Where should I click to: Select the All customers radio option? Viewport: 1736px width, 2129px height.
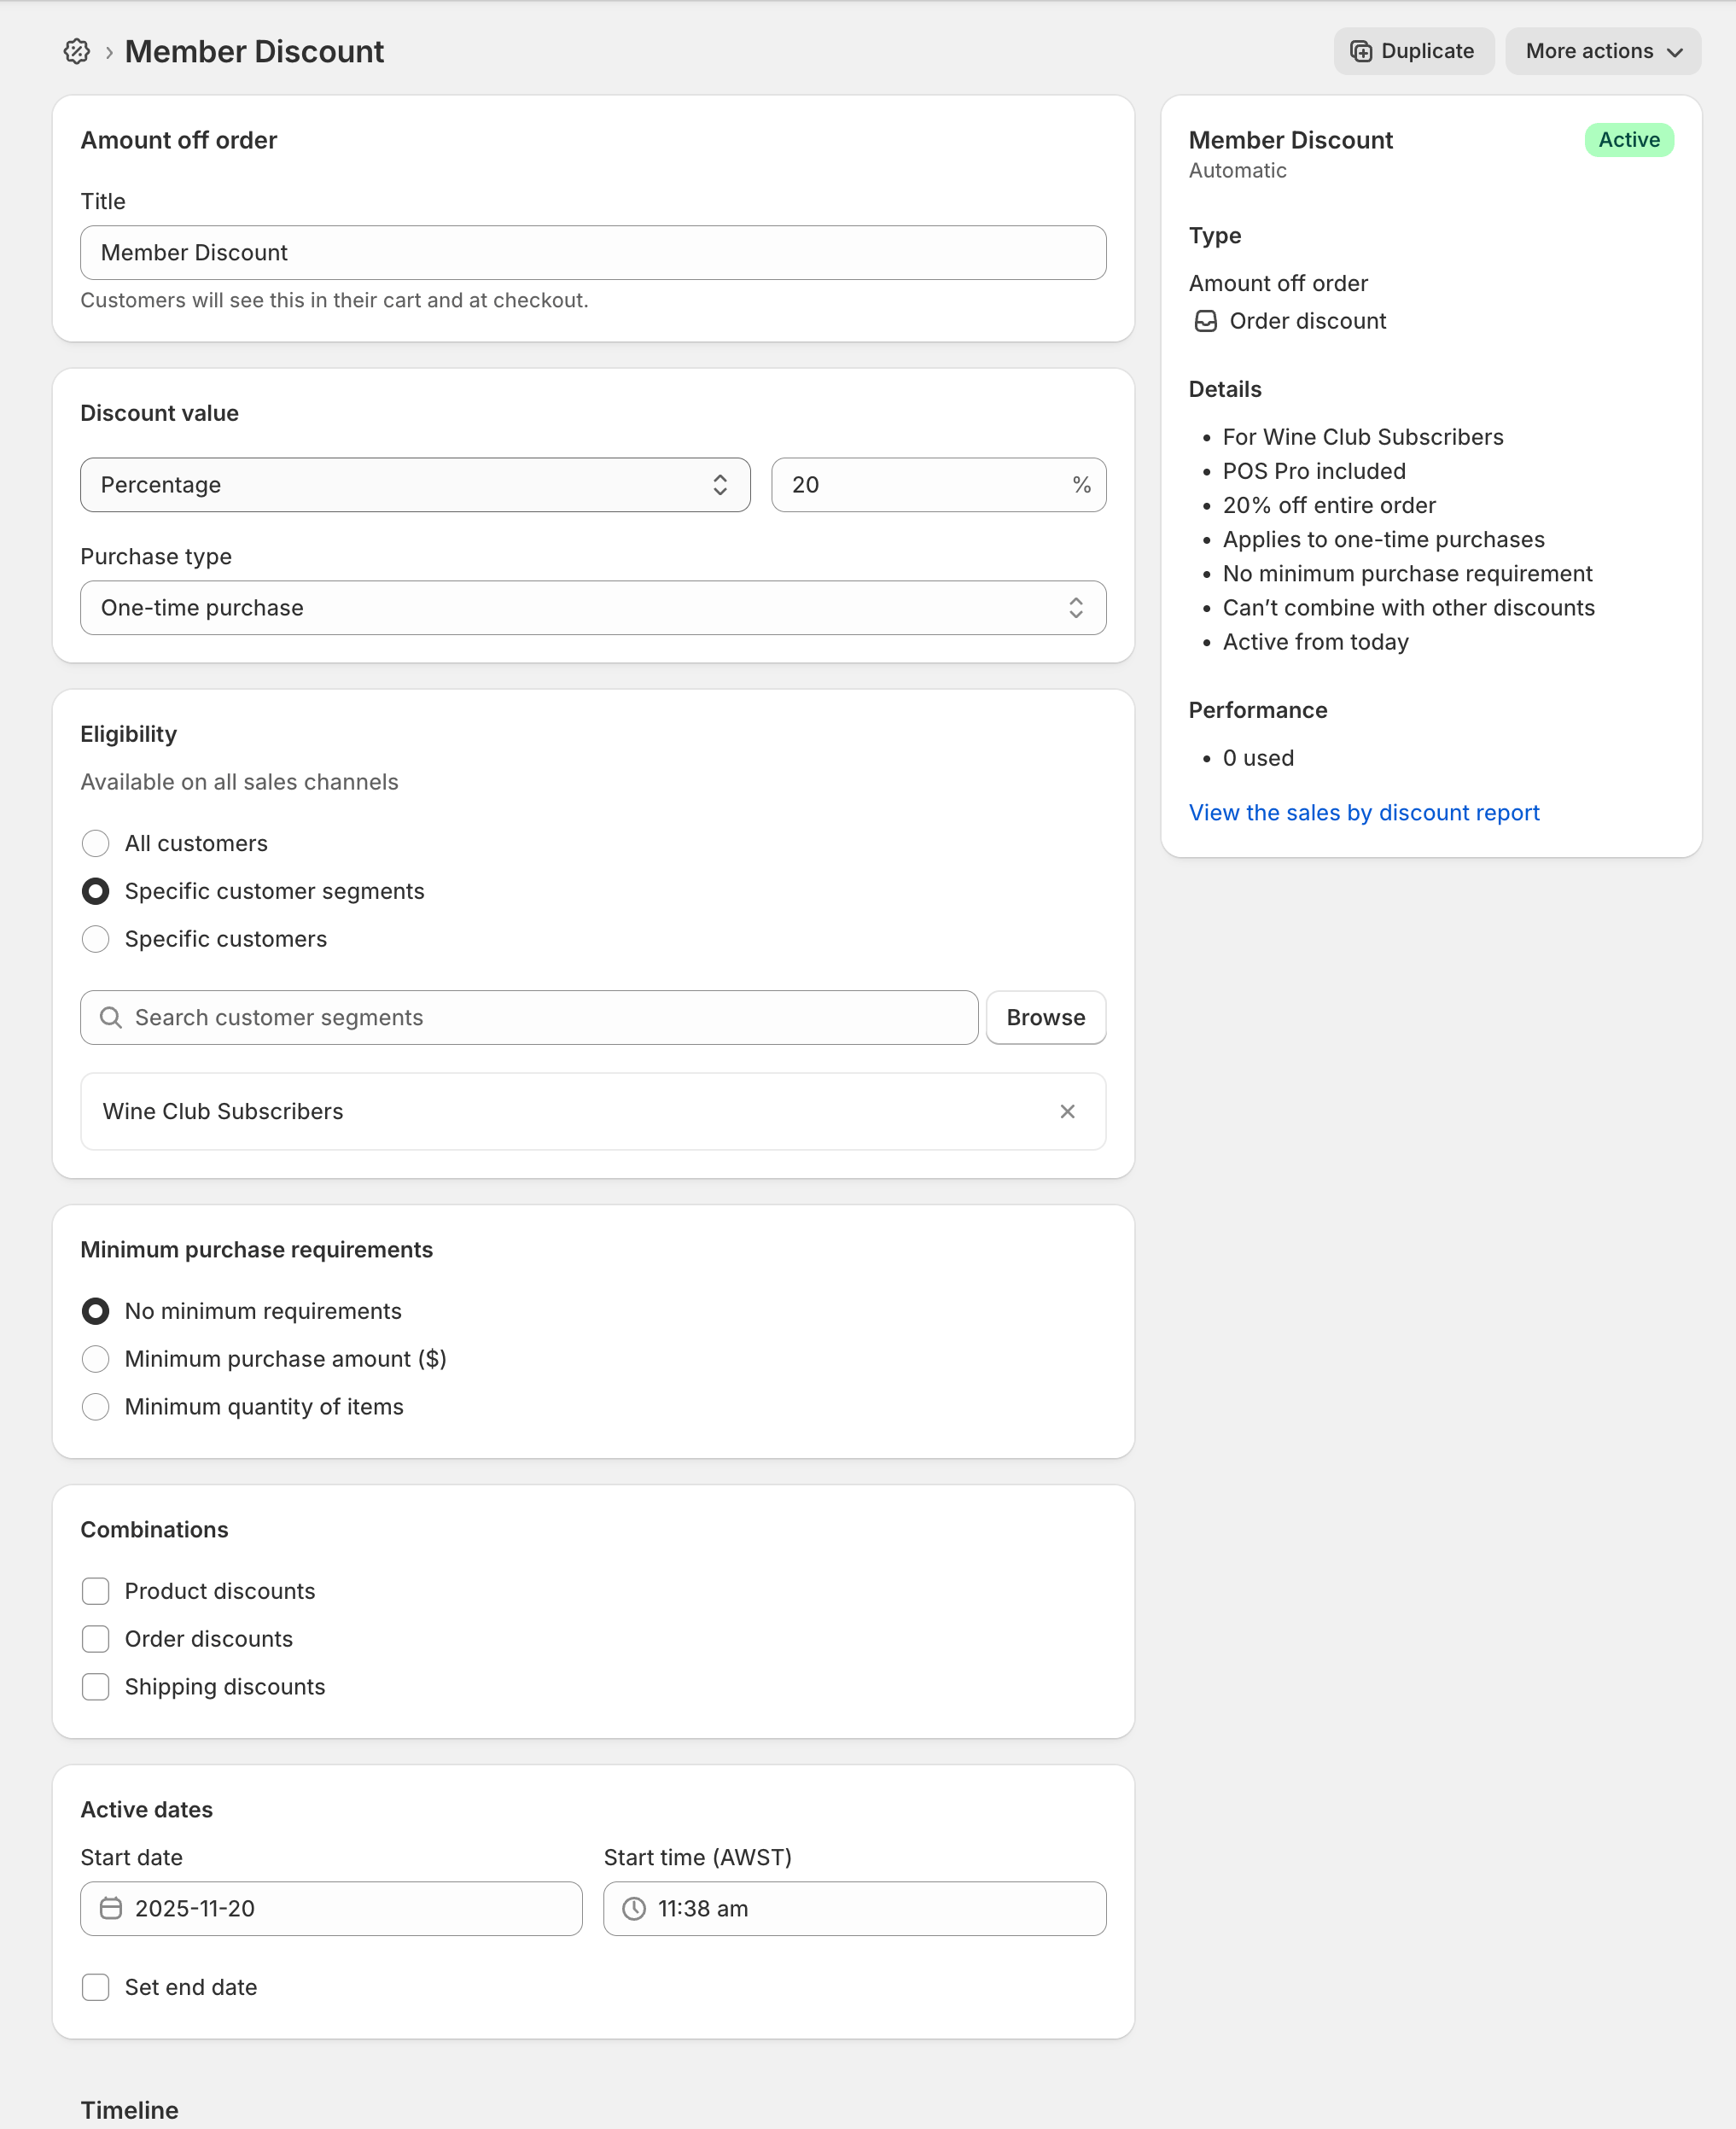point(96,843)
